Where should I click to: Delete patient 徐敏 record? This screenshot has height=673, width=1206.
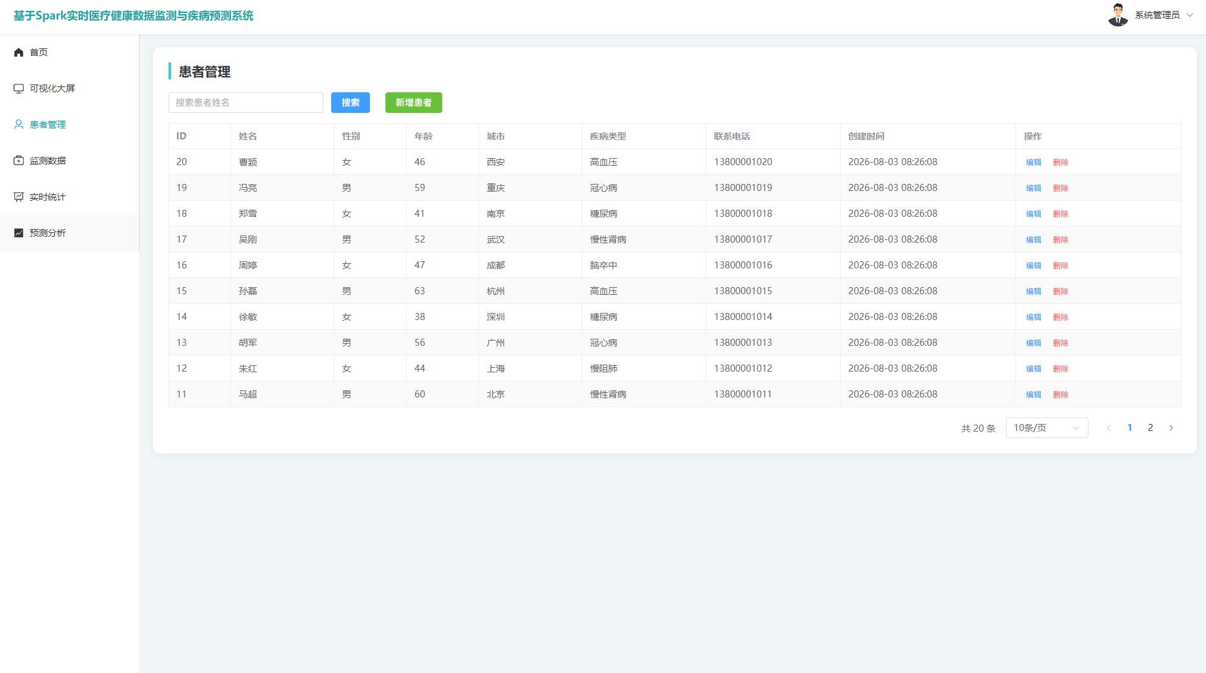pyautogui.click(x=1061, y=317)
